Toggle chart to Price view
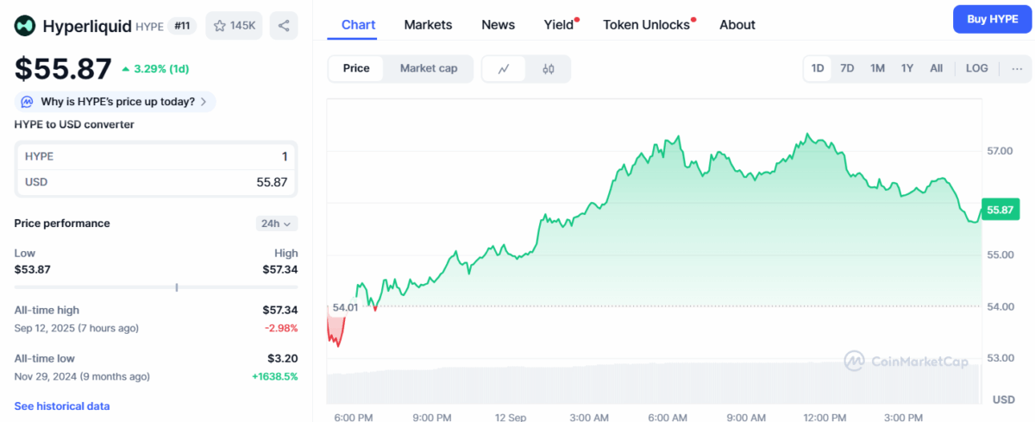1035x422 pixels. coord(356,68)
